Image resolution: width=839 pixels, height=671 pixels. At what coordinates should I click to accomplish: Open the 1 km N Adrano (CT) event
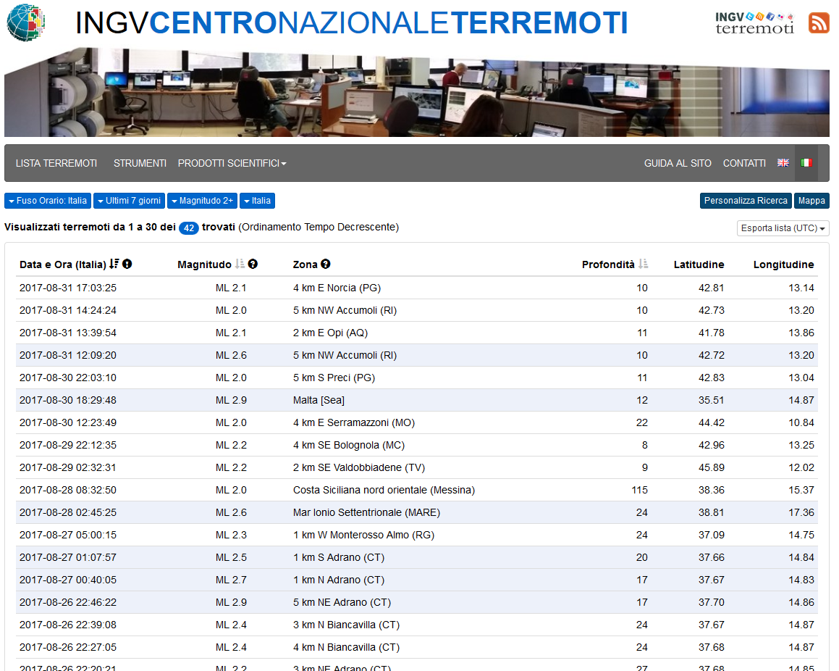pos(339,580)
